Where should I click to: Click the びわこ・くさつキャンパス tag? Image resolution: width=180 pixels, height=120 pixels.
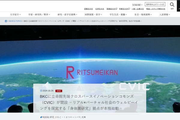(x=67, y=117)
